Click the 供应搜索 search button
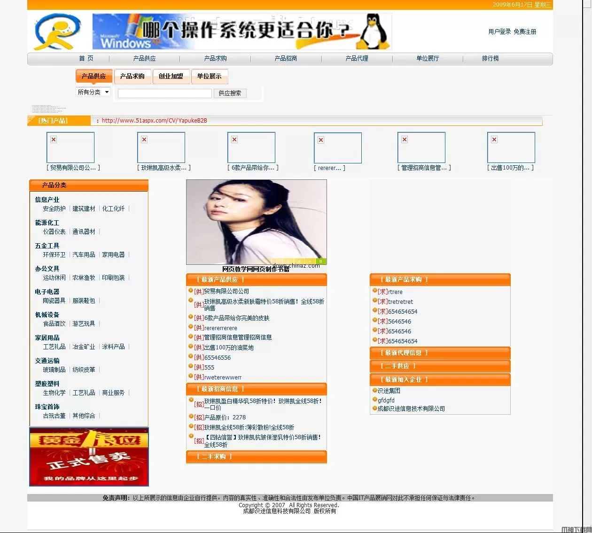The height and width of the screenshot is (533, 592). [x=230, y=93]
